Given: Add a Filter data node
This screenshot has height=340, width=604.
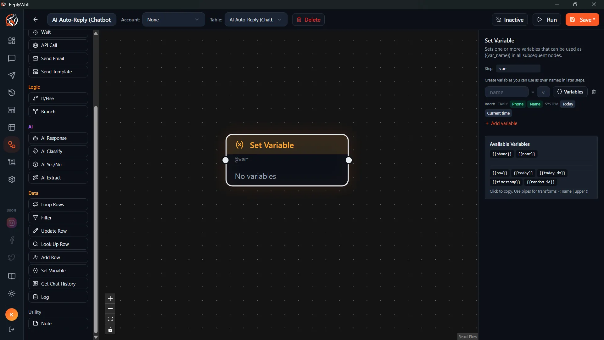Looking at the screenshot, I should pos(58,218).
